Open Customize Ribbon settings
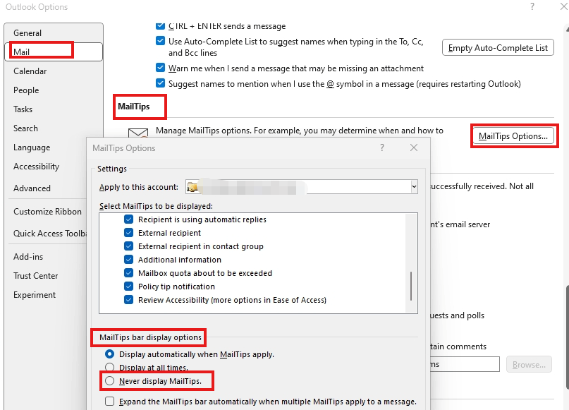 [x=47, y=212]
